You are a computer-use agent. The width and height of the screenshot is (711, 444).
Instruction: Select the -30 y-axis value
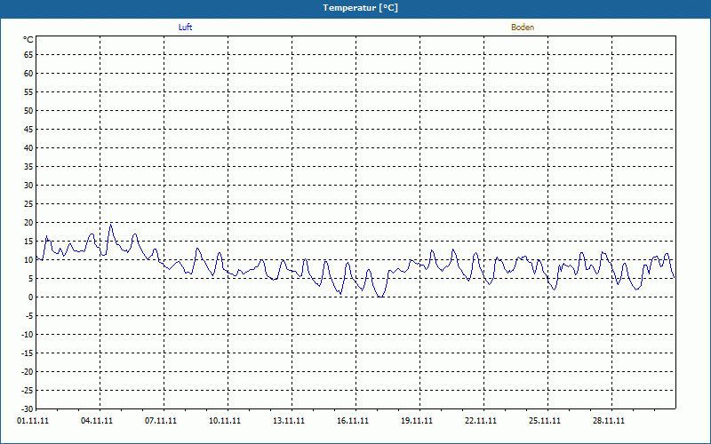pos(28,408)
